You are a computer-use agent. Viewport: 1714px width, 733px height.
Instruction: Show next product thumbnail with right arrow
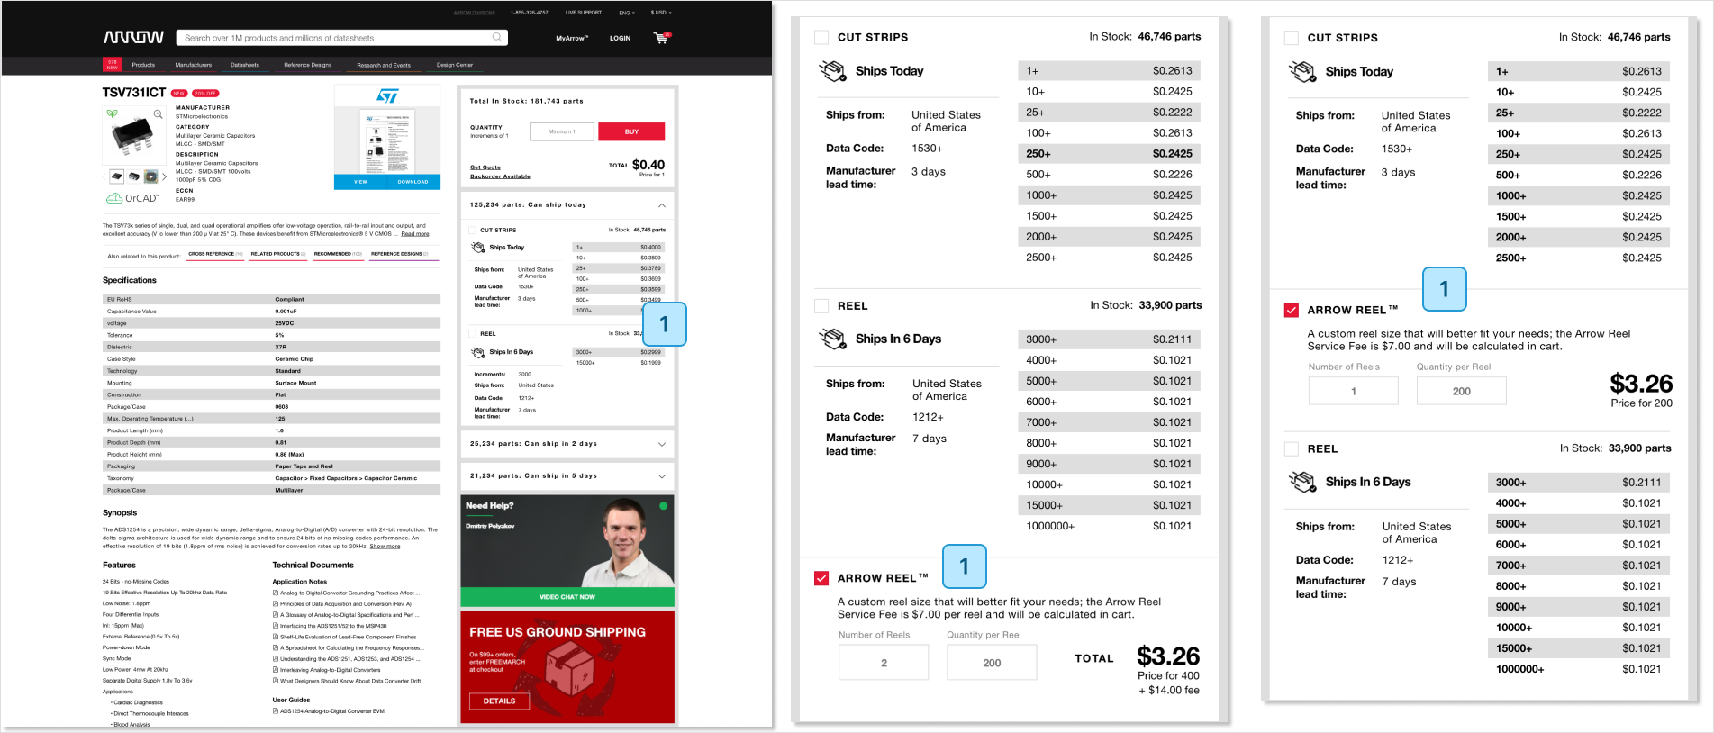(164, 176)
